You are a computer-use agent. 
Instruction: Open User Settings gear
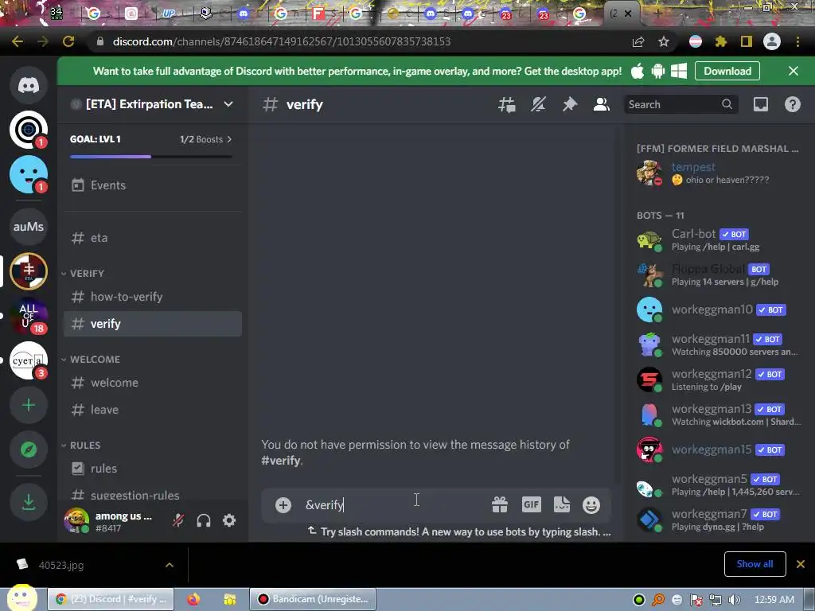pyautogui.click(x=229, y=520)
